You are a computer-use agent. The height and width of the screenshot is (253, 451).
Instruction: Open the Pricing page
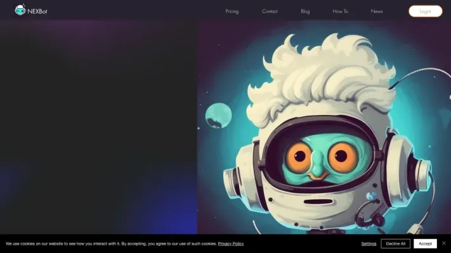tap(232, 11)
